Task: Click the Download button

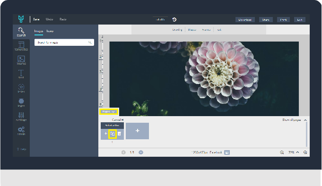Action: click(245, 20)
